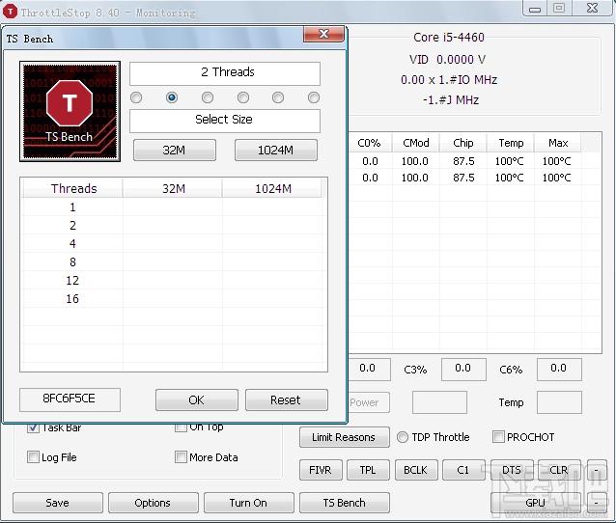Select the last thread count radio button

click(314, 97)
